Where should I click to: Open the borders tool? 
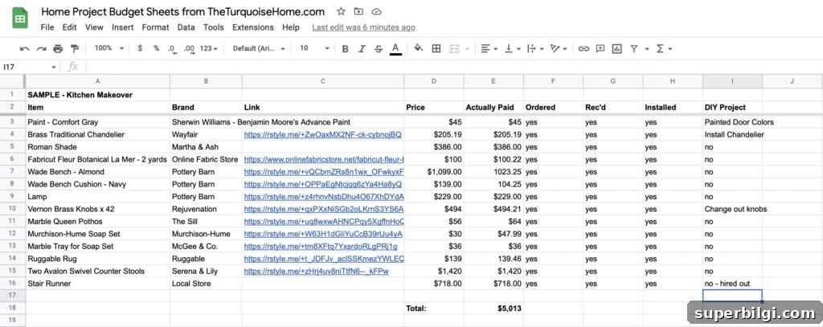click(x=436, y=49)
